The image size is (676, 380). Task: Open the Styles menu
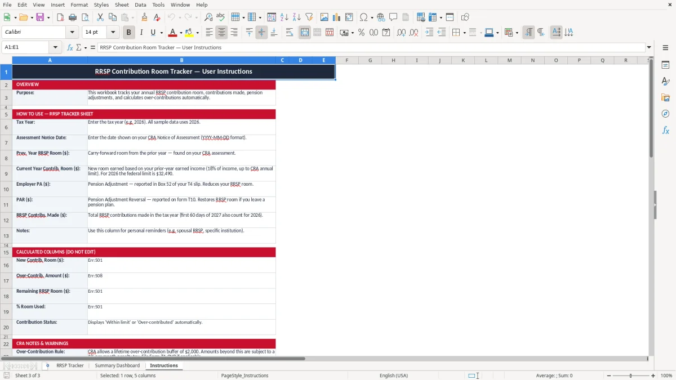click(101, 5)
